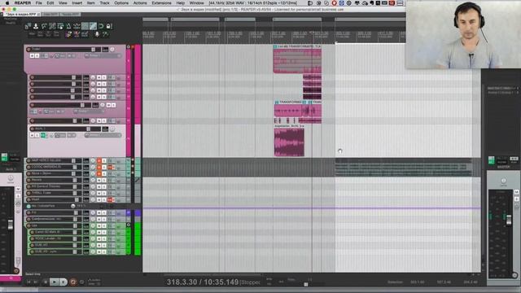The image size is (521, 293).
Task: Mute the Canon 5D Mark III track
Action: 99,232
